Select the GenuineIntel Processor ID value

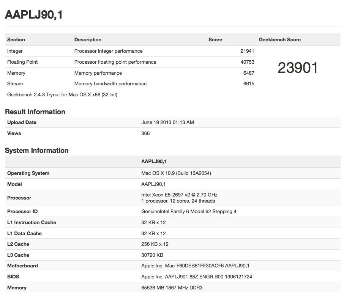pyautogui.click(x=189, y=212)
